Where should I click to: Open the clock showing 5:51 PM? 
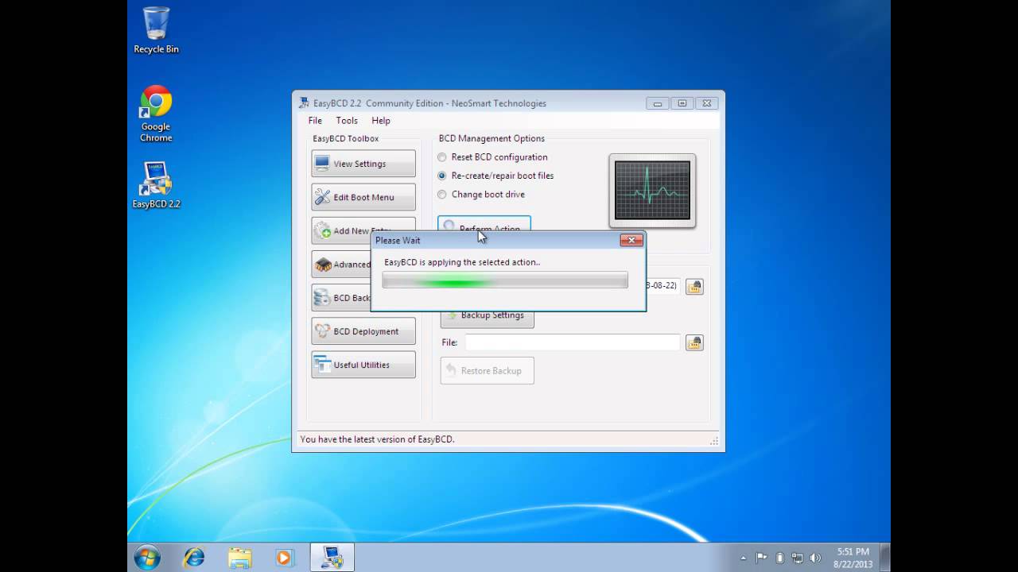click(x=853, y=558)
